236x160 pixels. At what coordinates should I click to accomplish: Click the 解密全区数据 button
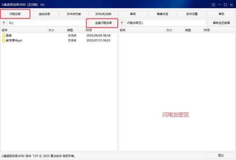coord(221,23)
